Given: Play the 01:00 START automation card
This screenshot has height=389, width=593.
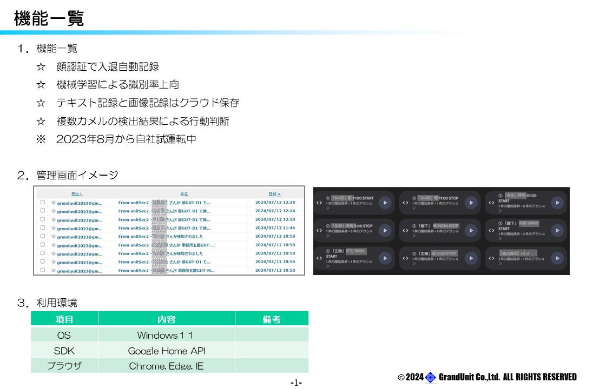Looking at the screenshot, I should [557, 203].
